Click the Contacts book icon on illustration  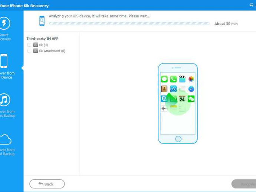pyautogui.click(x=164, y=89)
